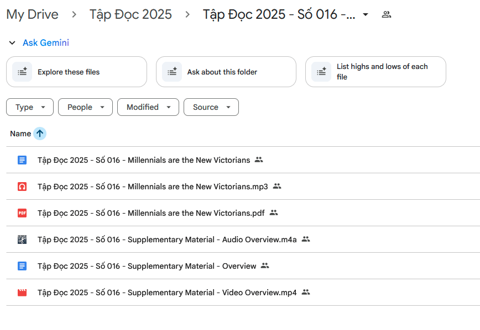
Task: Open the People filter dropdown
Action: (85, 107)
